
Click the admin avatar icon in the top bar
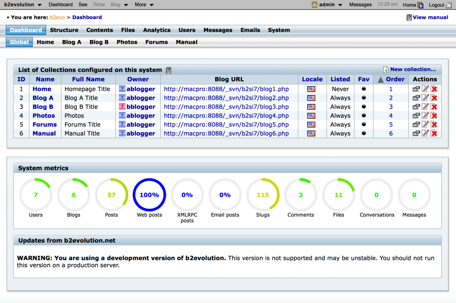click(314, 5)
